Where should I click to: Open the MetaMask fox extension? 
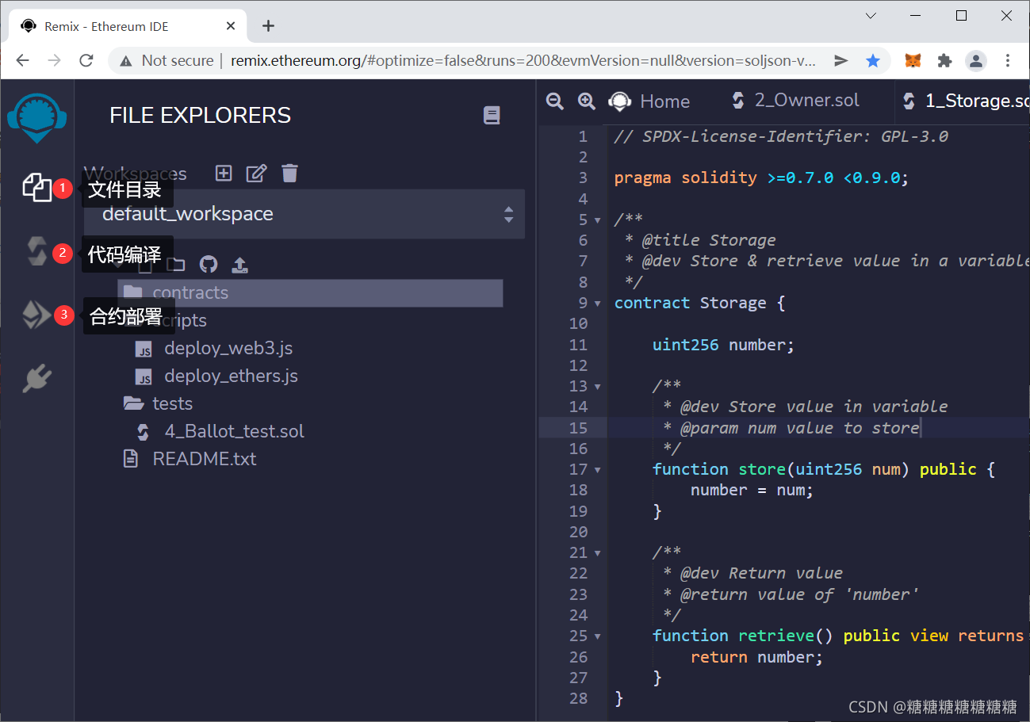click(913, 60)
